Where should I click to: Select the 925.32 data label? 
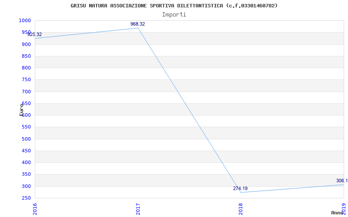tap(35, 35)
